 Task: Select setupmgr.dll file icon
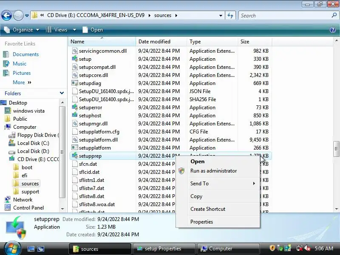(x=75, y=123)
